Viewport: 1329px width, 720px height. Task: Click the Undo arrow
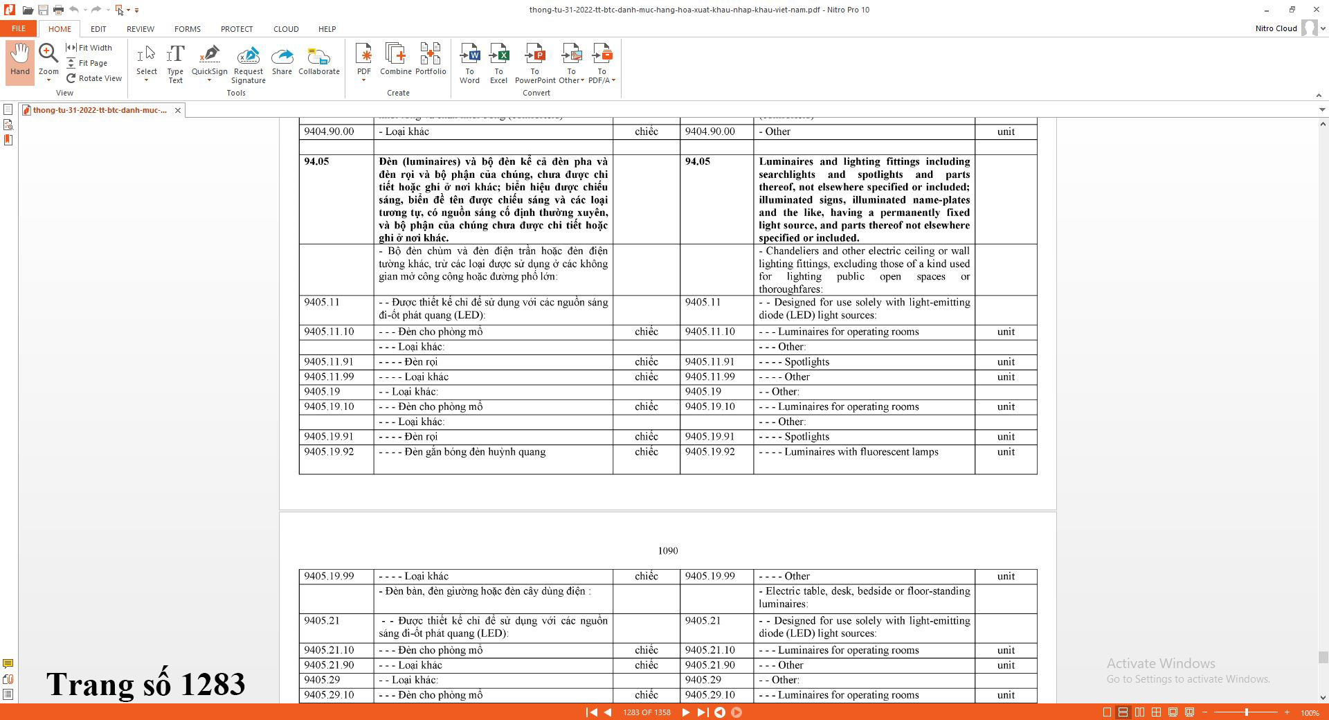tap(74, 10)
